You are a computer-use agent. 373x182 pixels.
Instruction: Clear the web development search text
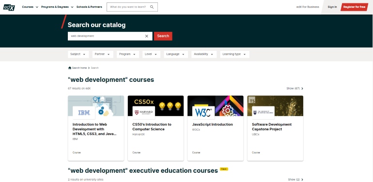click(146, 36)
